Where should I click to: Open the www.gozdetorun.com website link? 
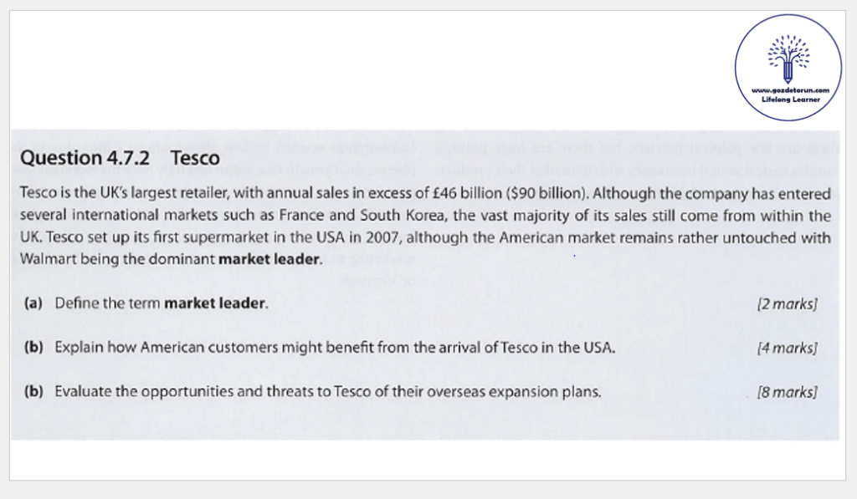pos(789,90)
